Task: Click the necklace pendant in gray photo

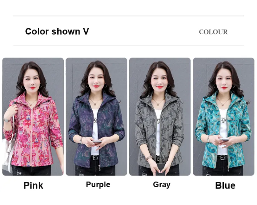Action: pos(157,104)
